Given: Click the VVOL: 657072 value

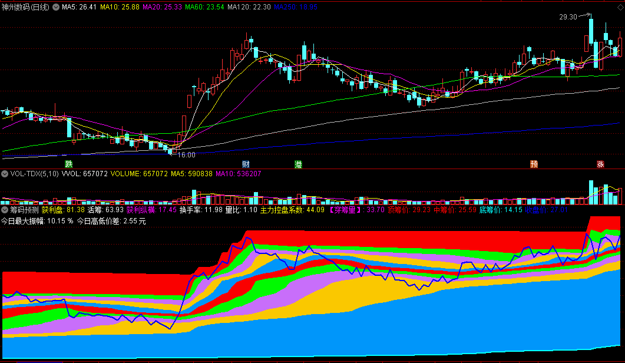Looking at the screenshot, I should coord(84,174).
